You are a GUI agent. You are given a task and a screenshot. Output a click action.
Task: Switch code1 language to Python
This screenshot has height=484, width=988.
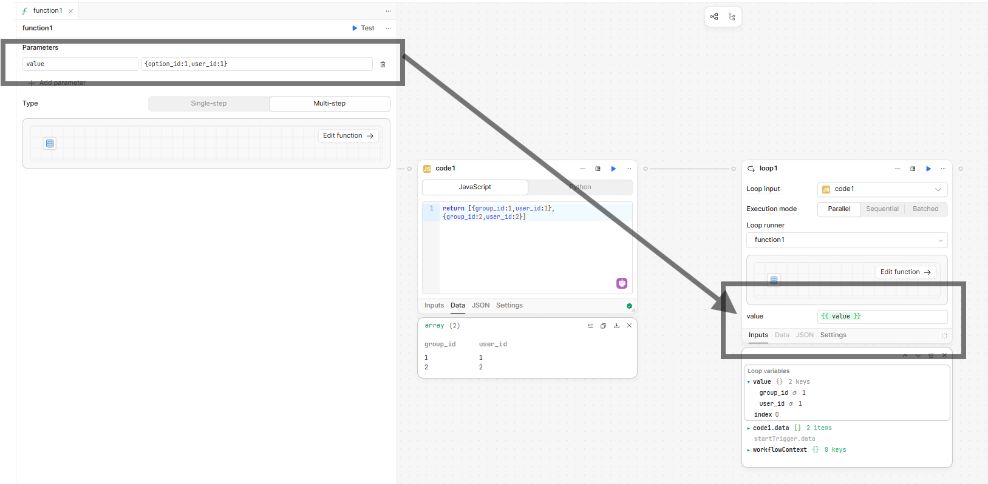(580, 187)
